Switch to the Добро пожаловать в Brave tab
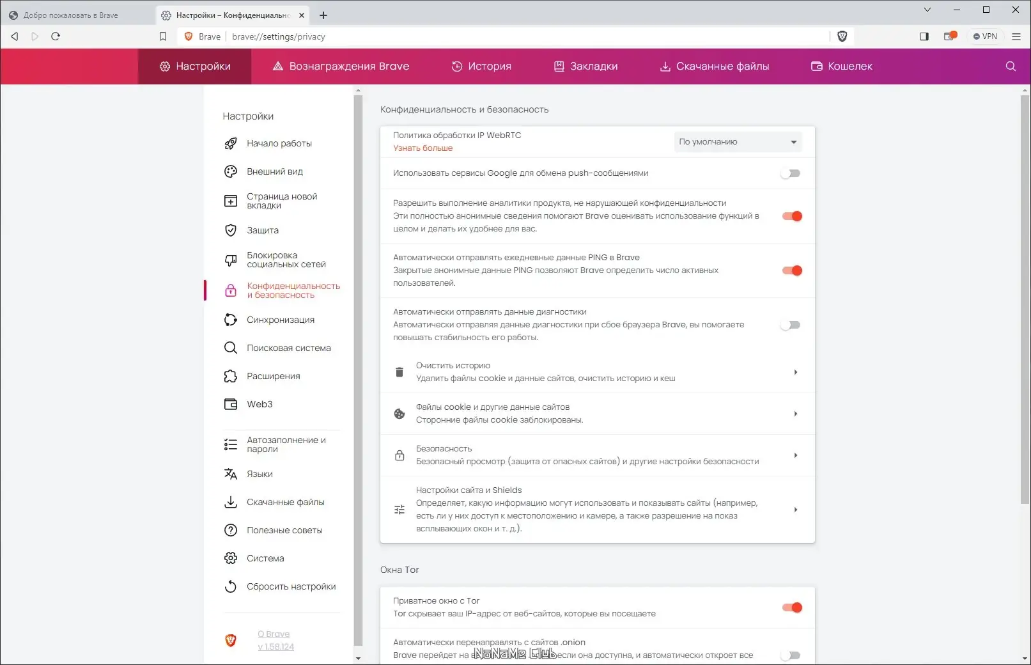1031x665 pixels. 77,15
